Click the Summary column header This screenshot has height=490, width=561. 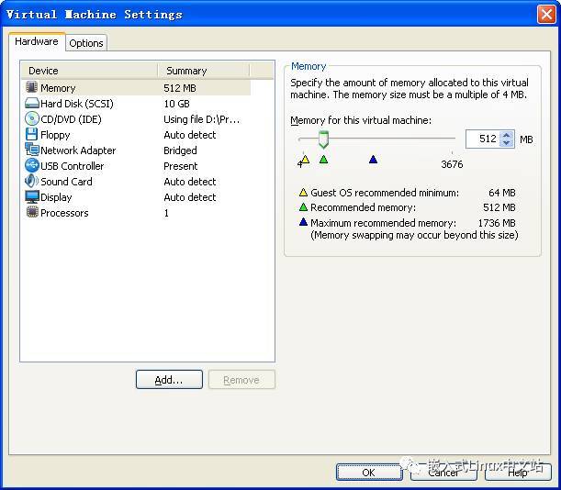(x=203, y=71)
